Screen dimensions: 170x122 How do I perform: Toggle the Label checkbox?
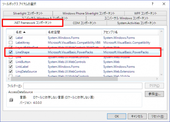point(11,38)
